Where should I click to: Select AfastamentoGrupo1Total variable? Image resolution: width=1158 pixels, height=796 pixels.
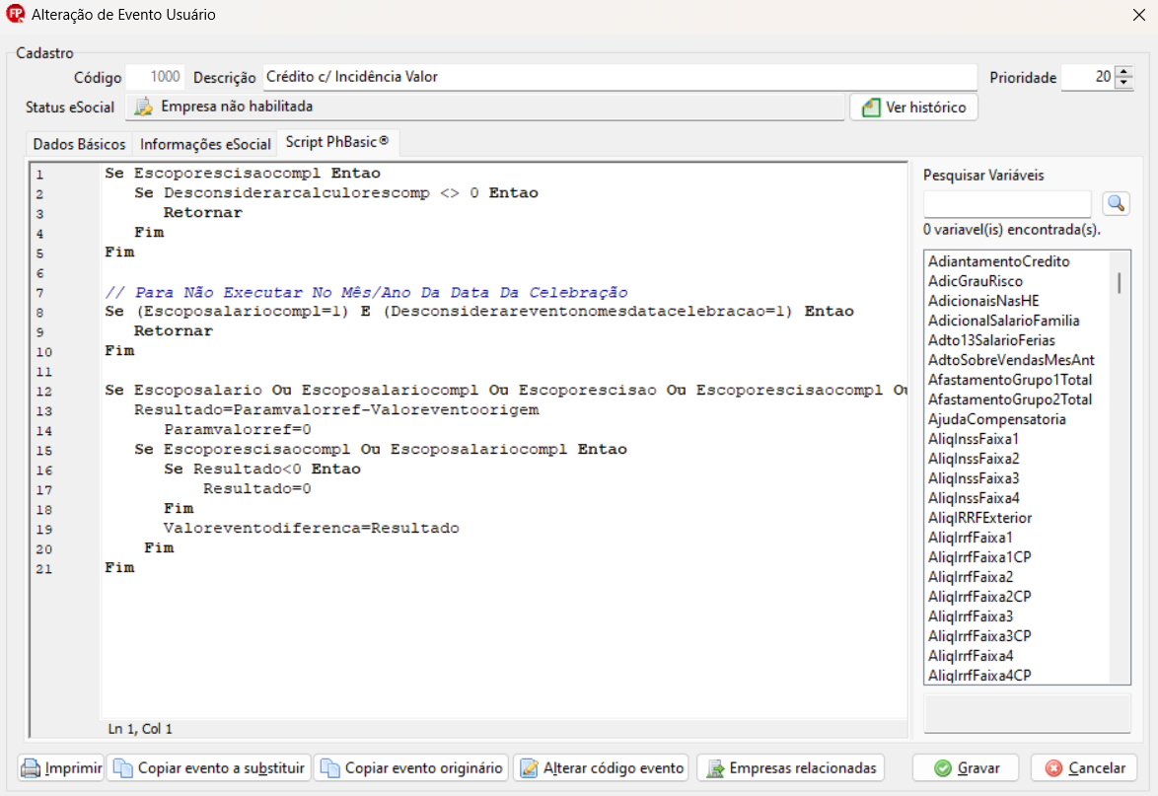[1010, 380]
